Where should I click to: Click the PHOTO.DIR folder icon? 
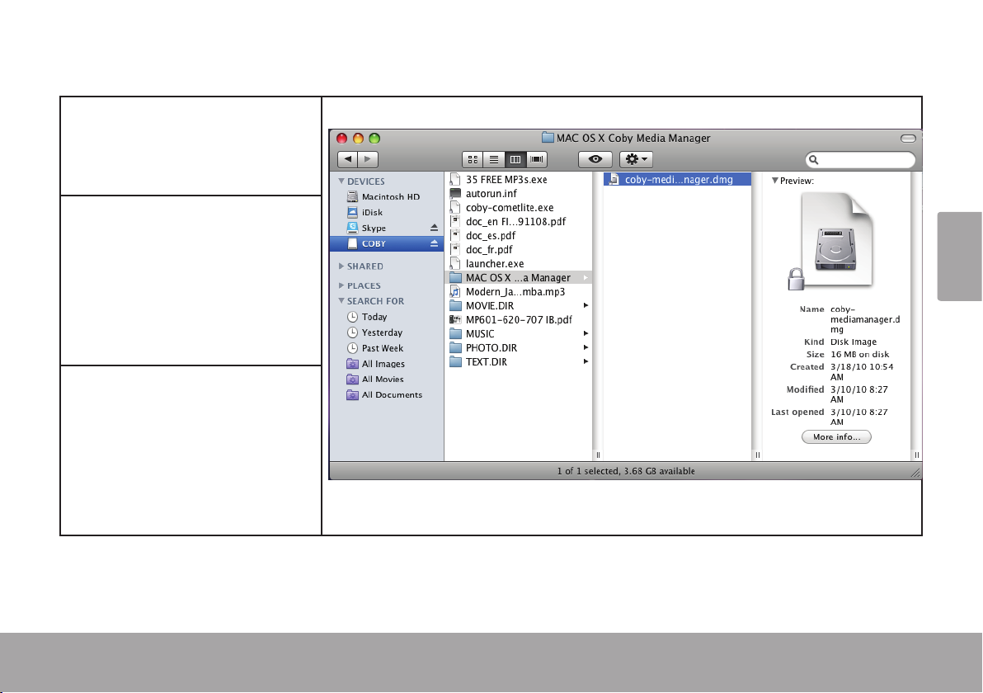(456, 348)
